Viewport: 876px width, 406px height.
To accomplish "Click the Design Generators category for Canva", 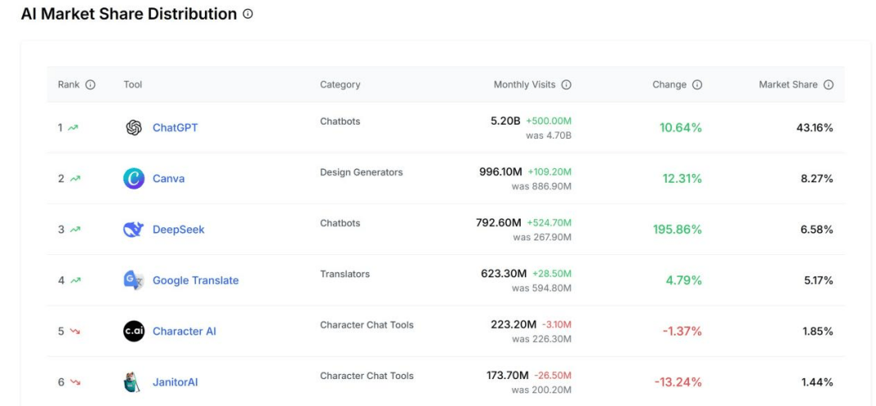I will pyautogui.click(x=362, y=172).
